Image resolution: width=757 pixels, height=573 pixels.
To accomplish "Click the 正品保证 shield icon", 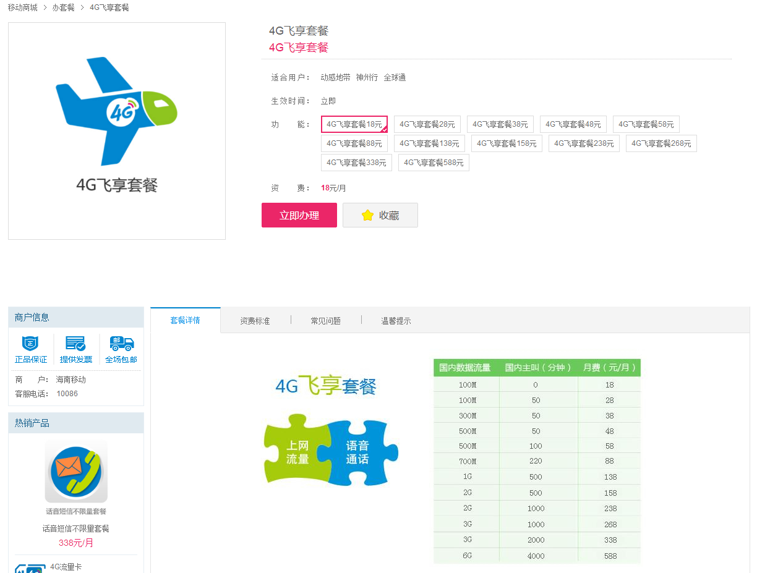I will pyautogui.click(x=30, y=344).
